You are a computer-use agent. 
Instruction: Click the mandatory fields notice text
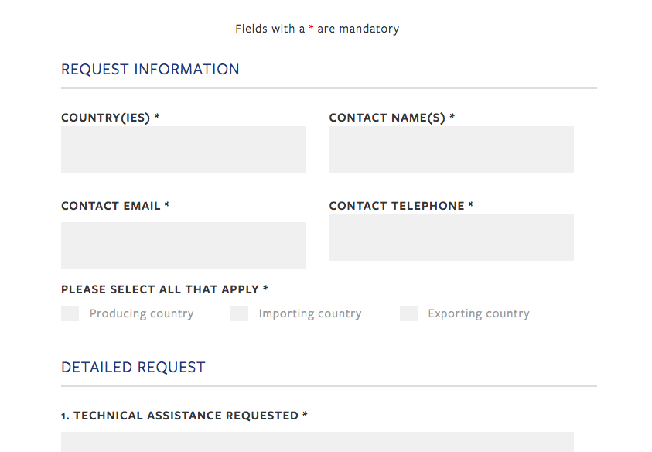coord(317,28)
